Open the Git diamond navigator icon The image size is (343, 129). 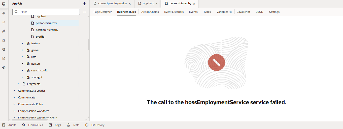tap(4, 67)
